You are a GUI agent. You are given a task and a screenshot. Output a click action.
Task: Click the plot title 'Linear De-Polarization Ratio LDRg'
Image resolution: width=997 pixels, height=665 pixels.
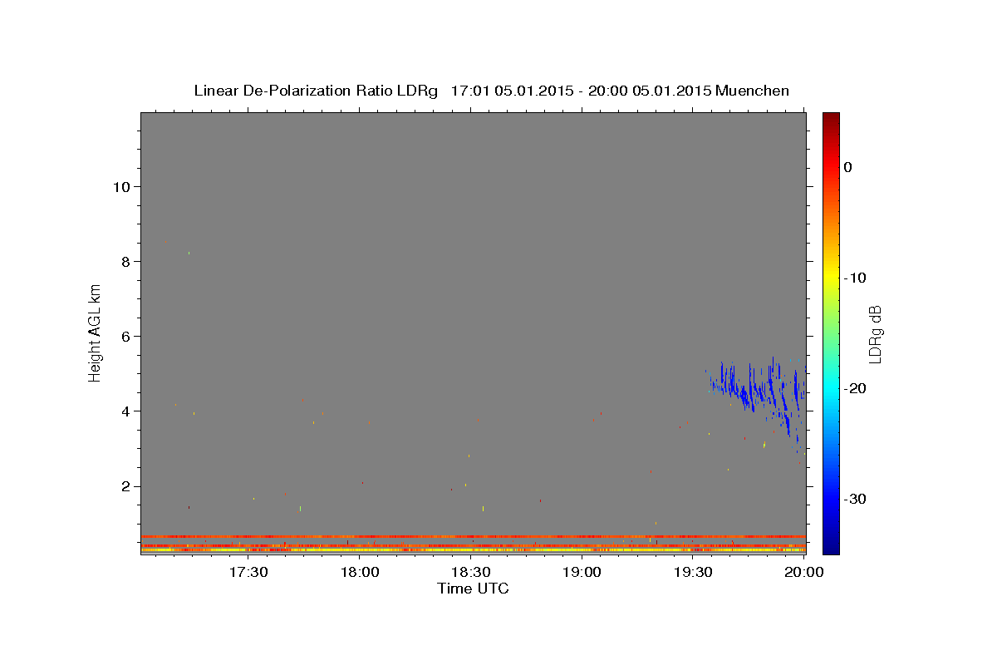point(316,91)
